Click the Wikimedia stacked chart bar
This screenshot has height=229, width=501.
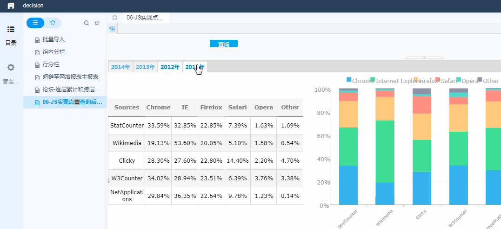tap(385, 146)
